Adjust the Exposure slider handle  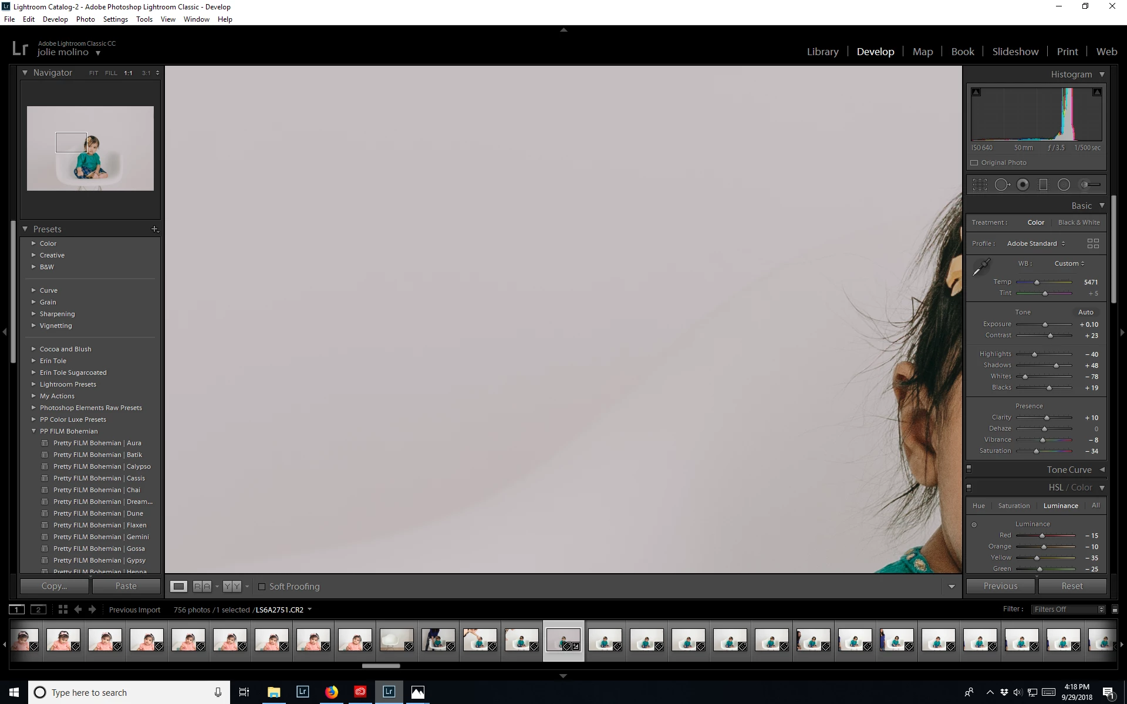pos(1045,324)
